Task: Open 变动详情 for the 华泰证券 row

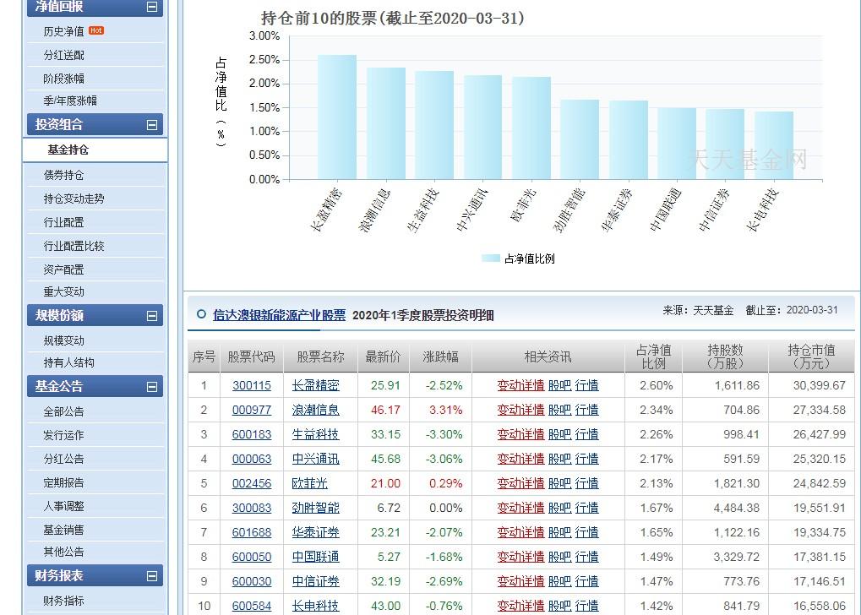Action: click(x=520, y=532)
